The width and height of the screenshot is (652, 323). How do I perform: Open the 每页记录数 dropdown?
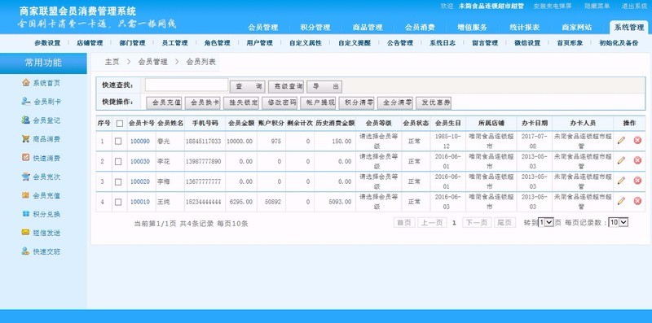(618, 223)
